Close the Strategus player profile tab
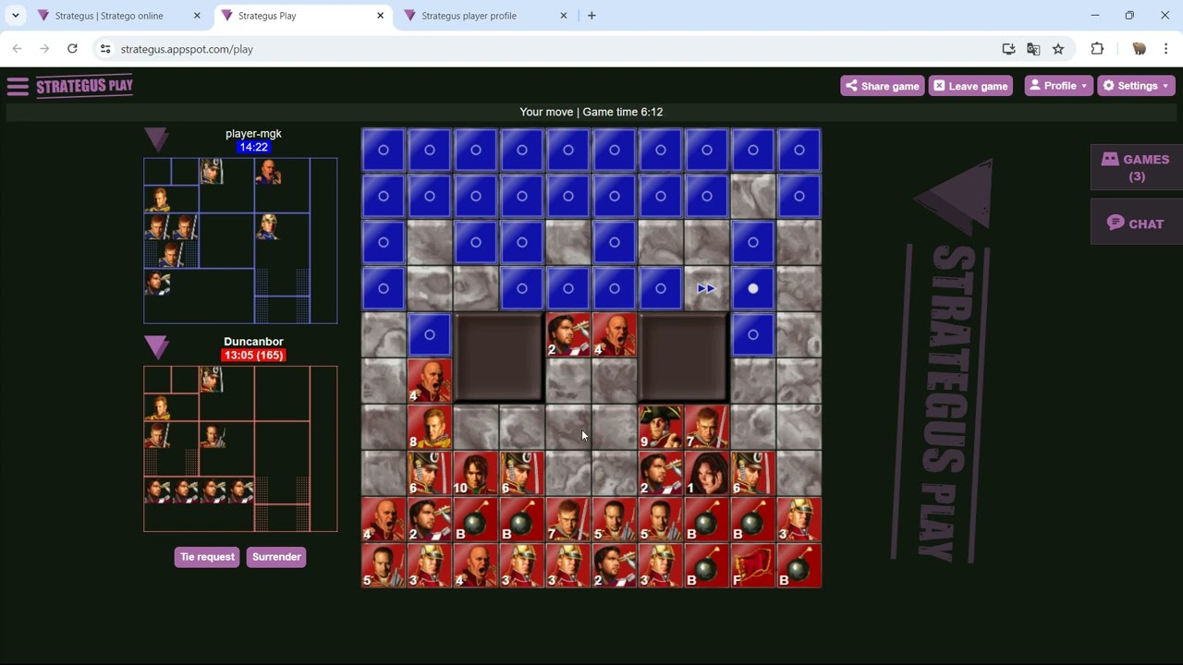Screen dimensions: 1183x665 [564, 16]
